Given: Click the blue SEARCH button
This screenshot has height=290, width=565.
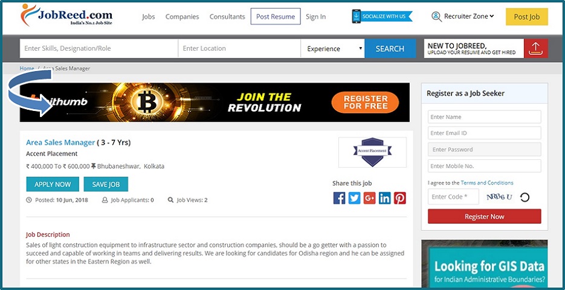Looking at the screenshot, I should pyautogui.click(x=390, y=48).
